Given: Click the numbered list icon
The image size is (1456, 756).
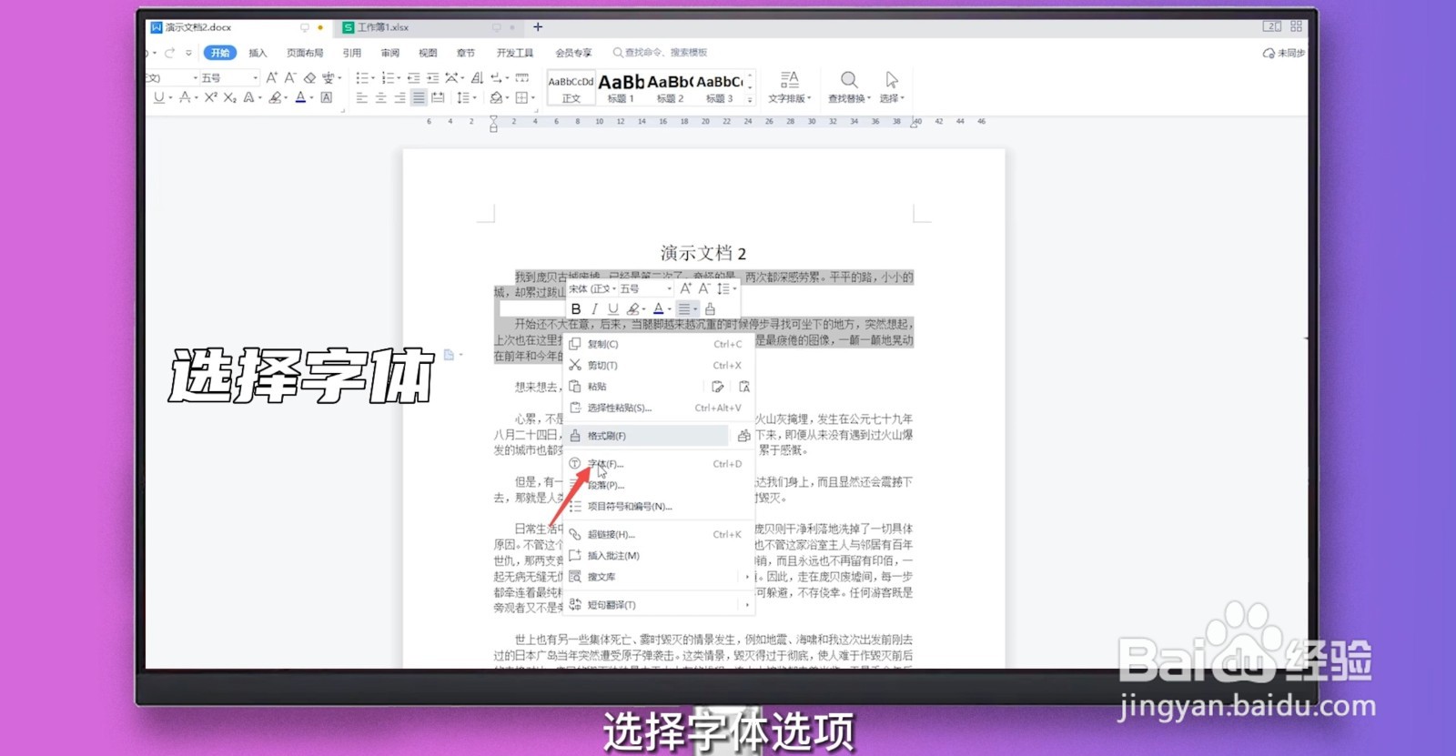Looking at the screenshot, I should (x=389, y=78).
